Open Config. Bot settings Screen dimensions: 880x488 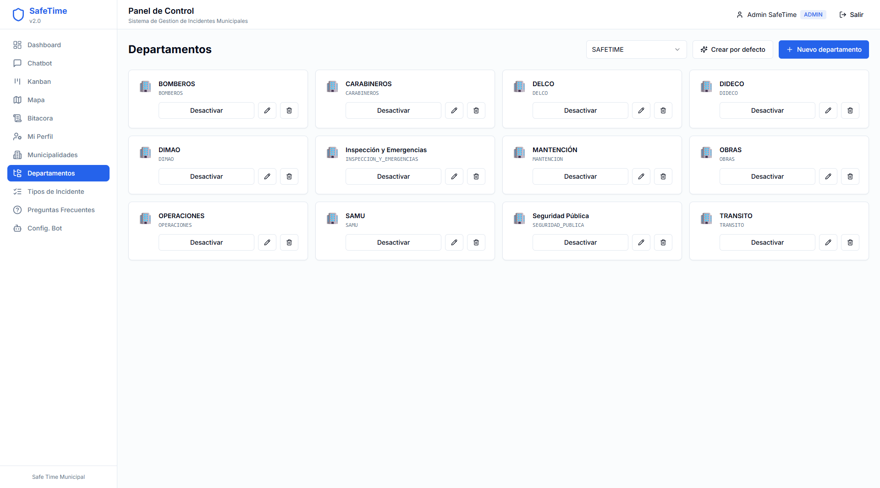(x=58, y=228)
